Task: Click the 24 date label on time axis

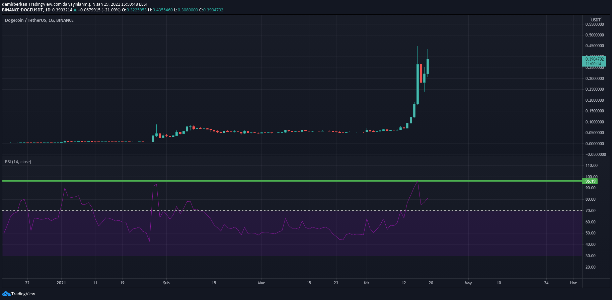Action: (546, 283)
